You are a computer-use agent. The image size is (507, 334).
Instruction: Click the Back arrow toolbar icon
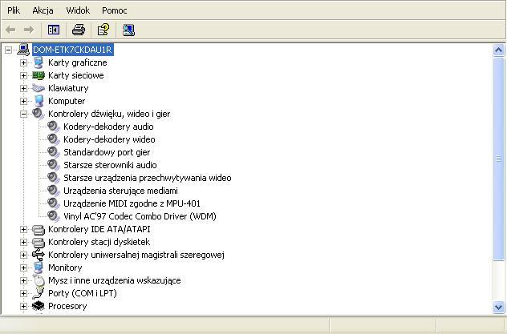[10, 30]
